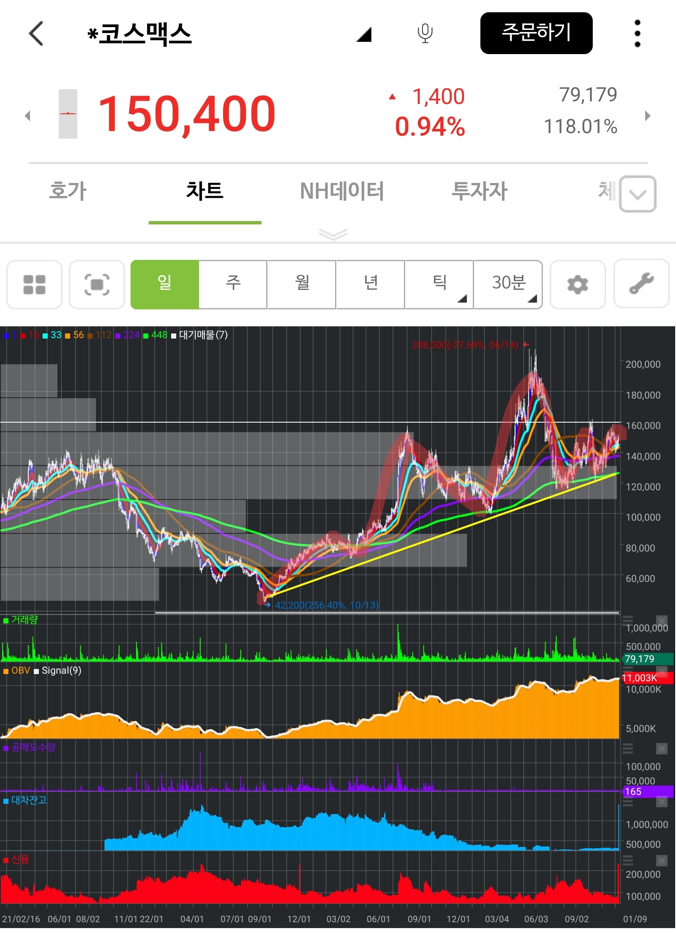This screenshot has height=934, width=676.
Task: Toggle the 15-day moving average legend
Action: pos(30,335)
